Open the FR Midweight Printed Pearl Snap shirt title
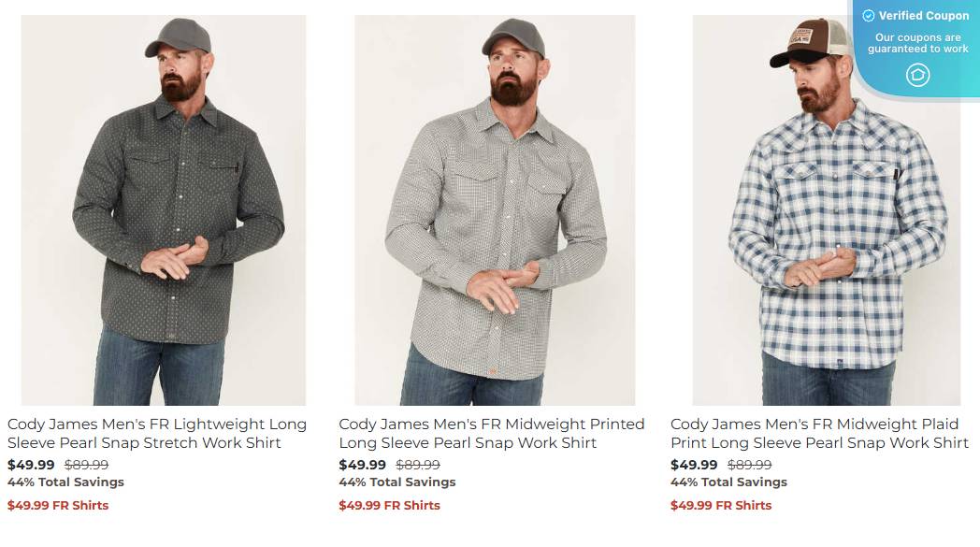The height and width of the screenshot is (547, 980). click(x=491, y=433)
